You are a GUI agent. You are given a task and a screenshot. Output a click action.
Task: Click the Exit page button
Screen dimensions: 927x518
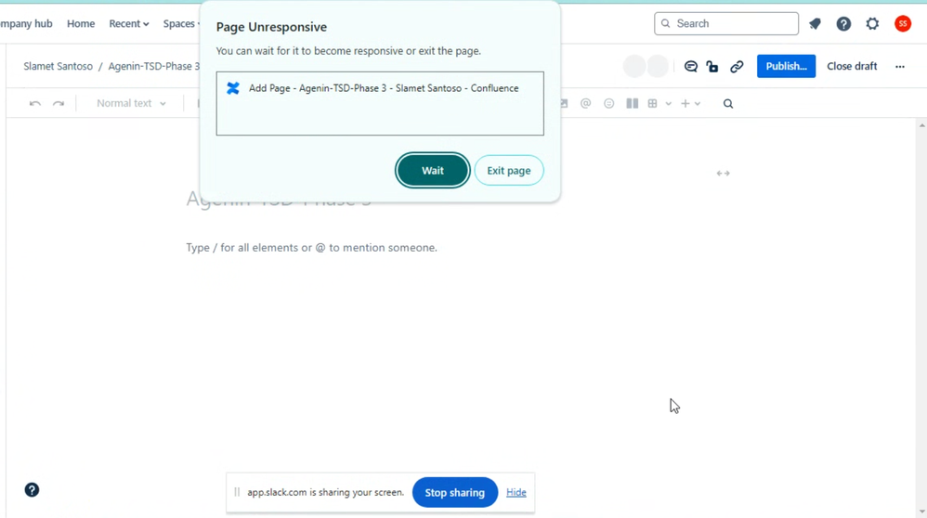[x=508, y=170]
